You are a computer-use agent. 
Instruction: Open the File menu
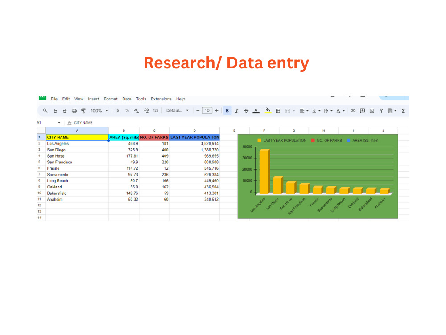click(x=54, y=99)
